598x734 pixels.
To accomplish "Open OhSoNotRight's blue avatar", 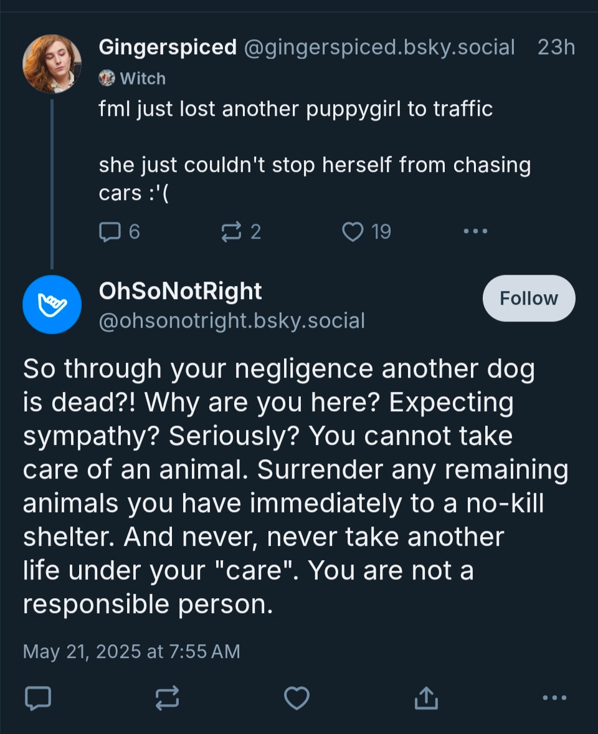I will (x=52, y=305).
